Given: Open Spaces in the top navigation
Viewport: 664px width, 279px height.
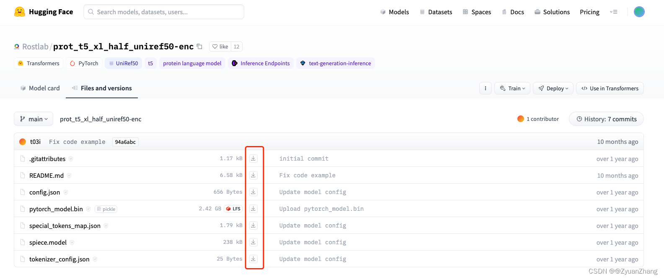Looking at the screenshot, I should click(x=477, y=12).
